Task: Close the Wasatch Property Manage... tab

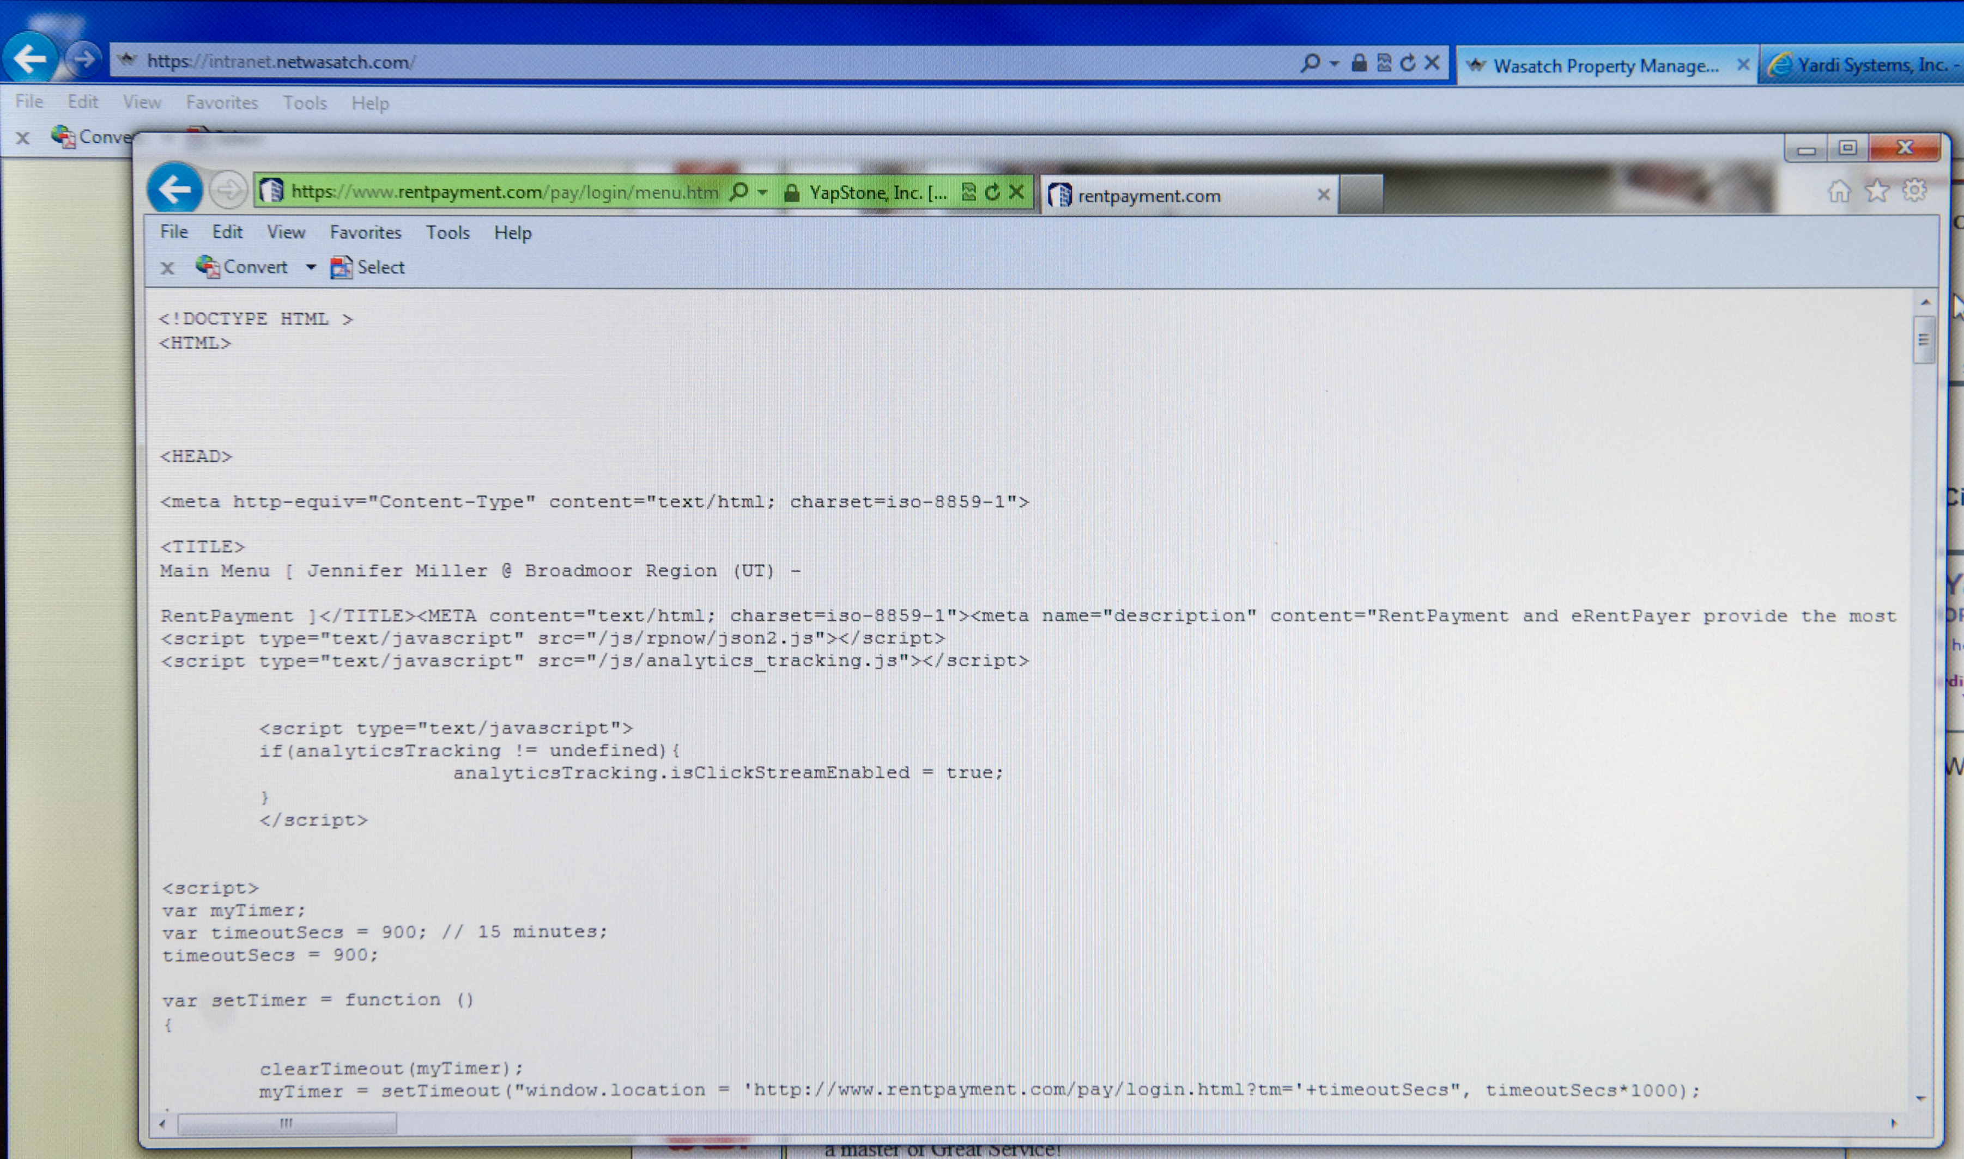Action: pyautogui.click(x=1743, y=65)
